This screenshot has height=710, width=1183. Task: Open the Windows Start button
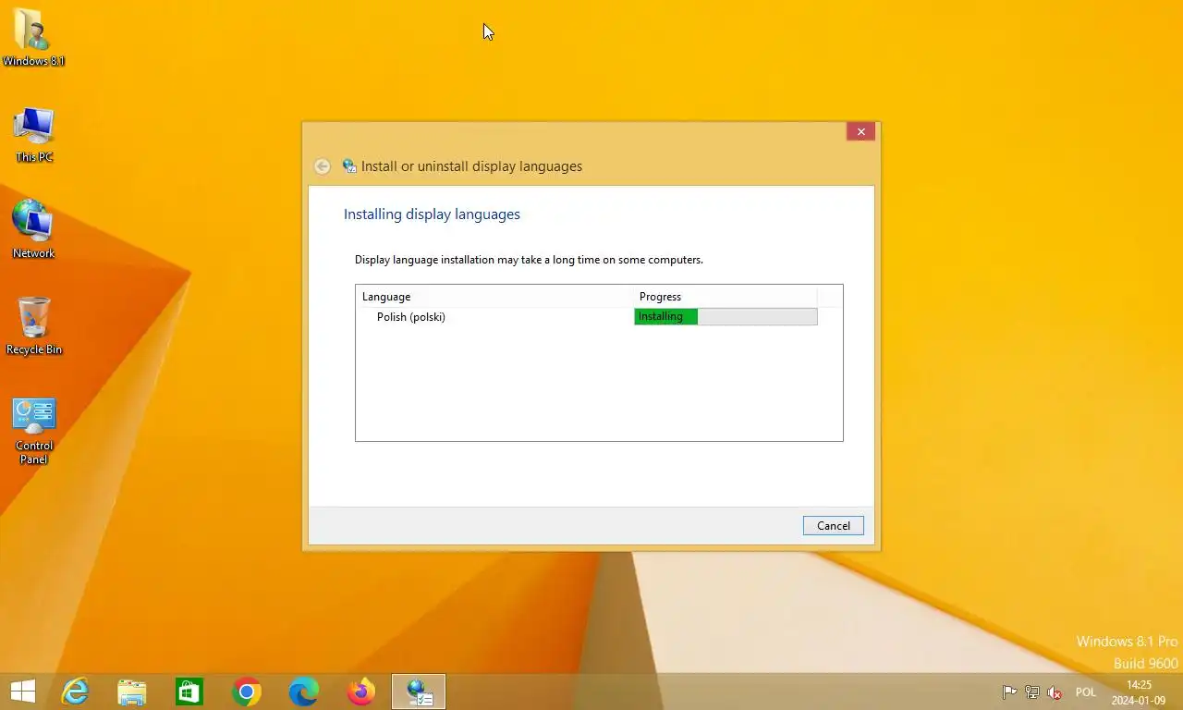pyautogui.click(x=23, y=692)
